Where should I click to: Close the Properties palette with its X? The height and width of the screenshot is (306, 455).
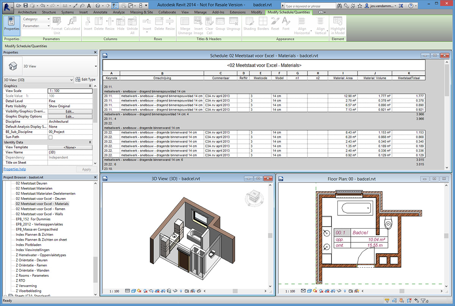pos(95,52)
